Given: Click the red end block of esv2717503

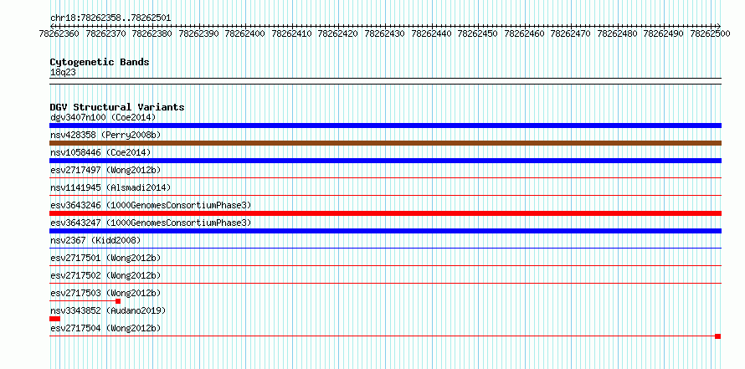Looking at the screenshot, I should tap(118, 301).
